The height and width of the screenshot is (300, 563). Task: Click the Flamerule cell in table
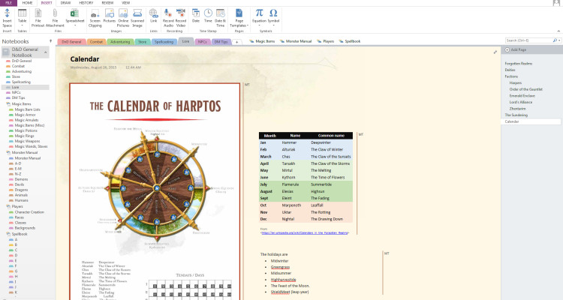click(290, 184)
